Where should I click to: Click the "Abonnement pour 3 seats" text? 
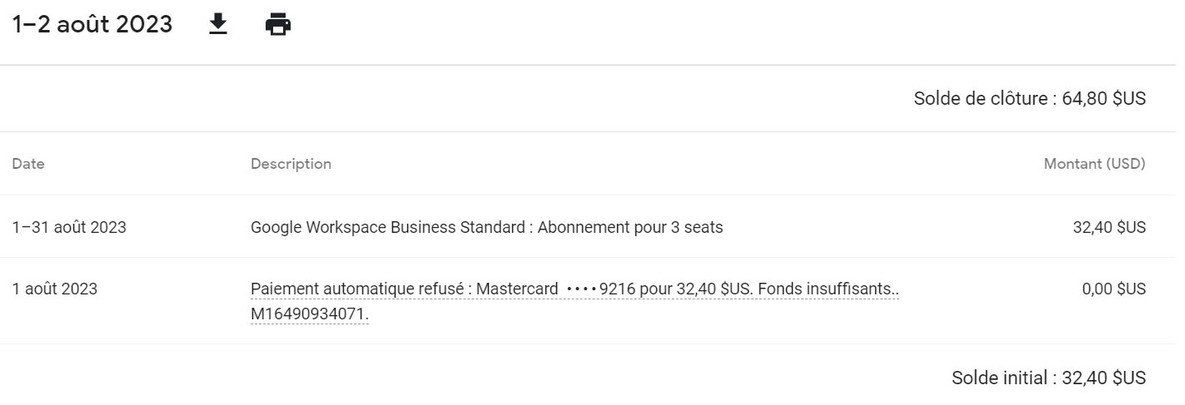pyautogui.click(x=630, y=227)
